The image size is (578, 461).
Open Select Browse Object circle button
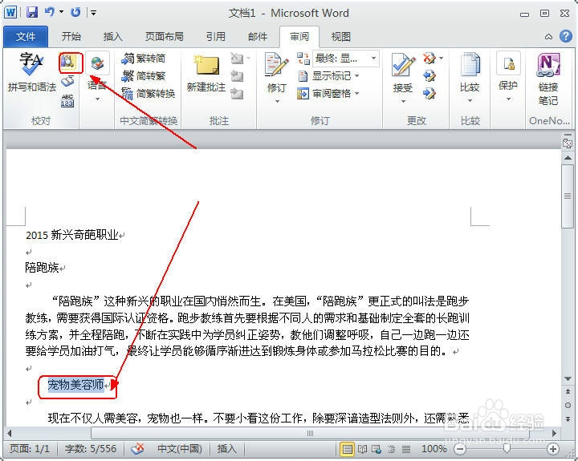pyautogui.click(x=568, y=405)
